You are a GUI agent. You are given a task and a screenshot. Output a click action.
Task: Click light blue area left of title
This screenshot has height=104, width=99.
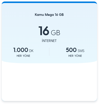tap(18, 15)
